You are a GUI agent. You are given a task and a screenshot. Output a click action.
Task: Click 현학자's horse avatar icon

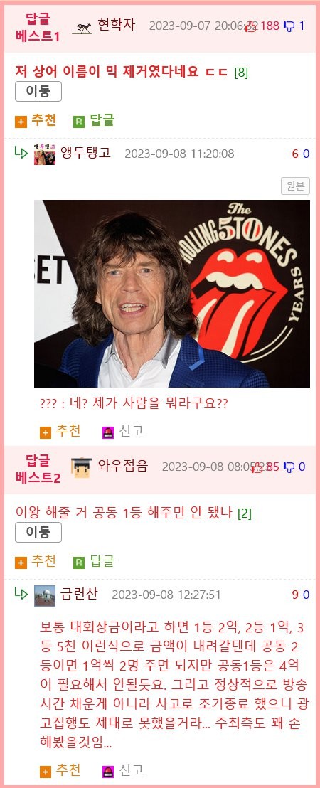(x=82, y=28)
